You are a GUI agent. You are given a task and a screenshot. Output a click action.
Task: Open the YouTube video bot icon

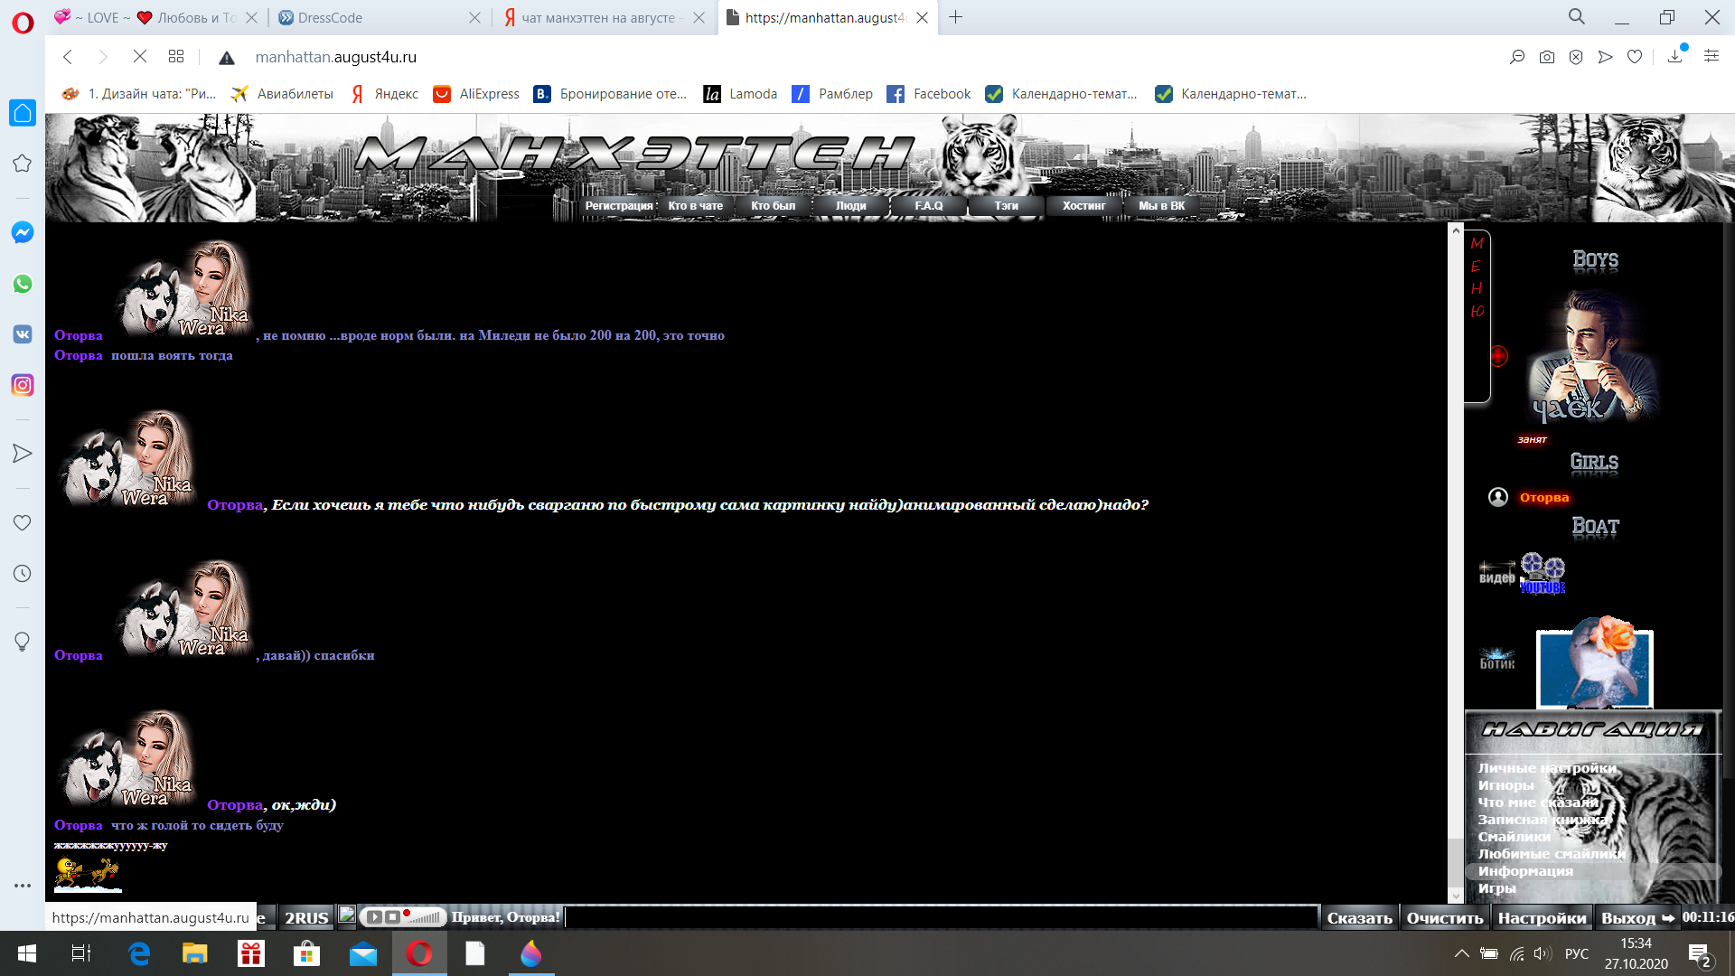point(1543,574)
